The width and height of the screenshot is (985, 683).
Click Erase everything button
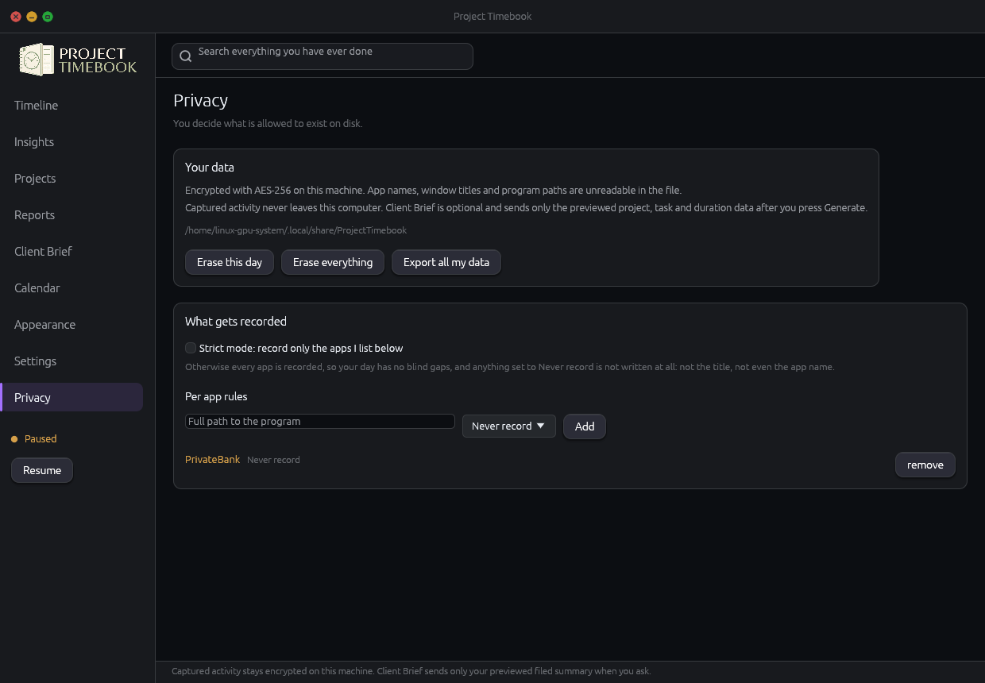(333, 262)
